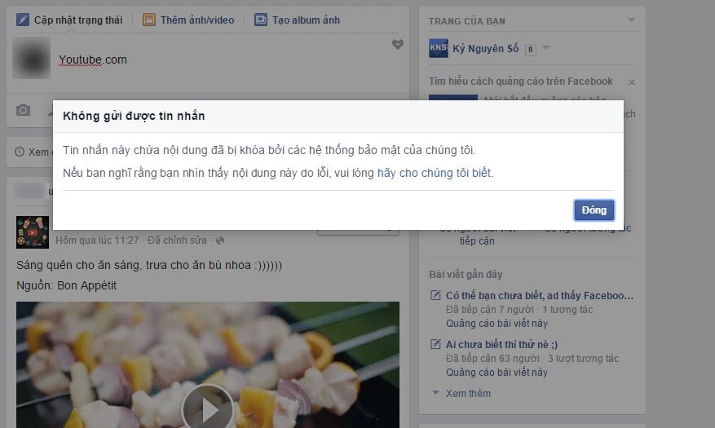Open the dropdown arrow next to Kỷ Nguyên Số
The height and width of the screenshot is (428, 715).
(x=545, y=49)
